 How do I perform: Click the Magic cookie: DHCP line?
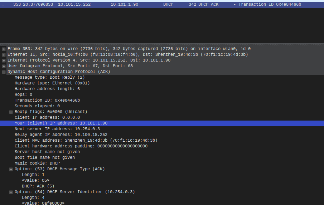pos(37,163)
